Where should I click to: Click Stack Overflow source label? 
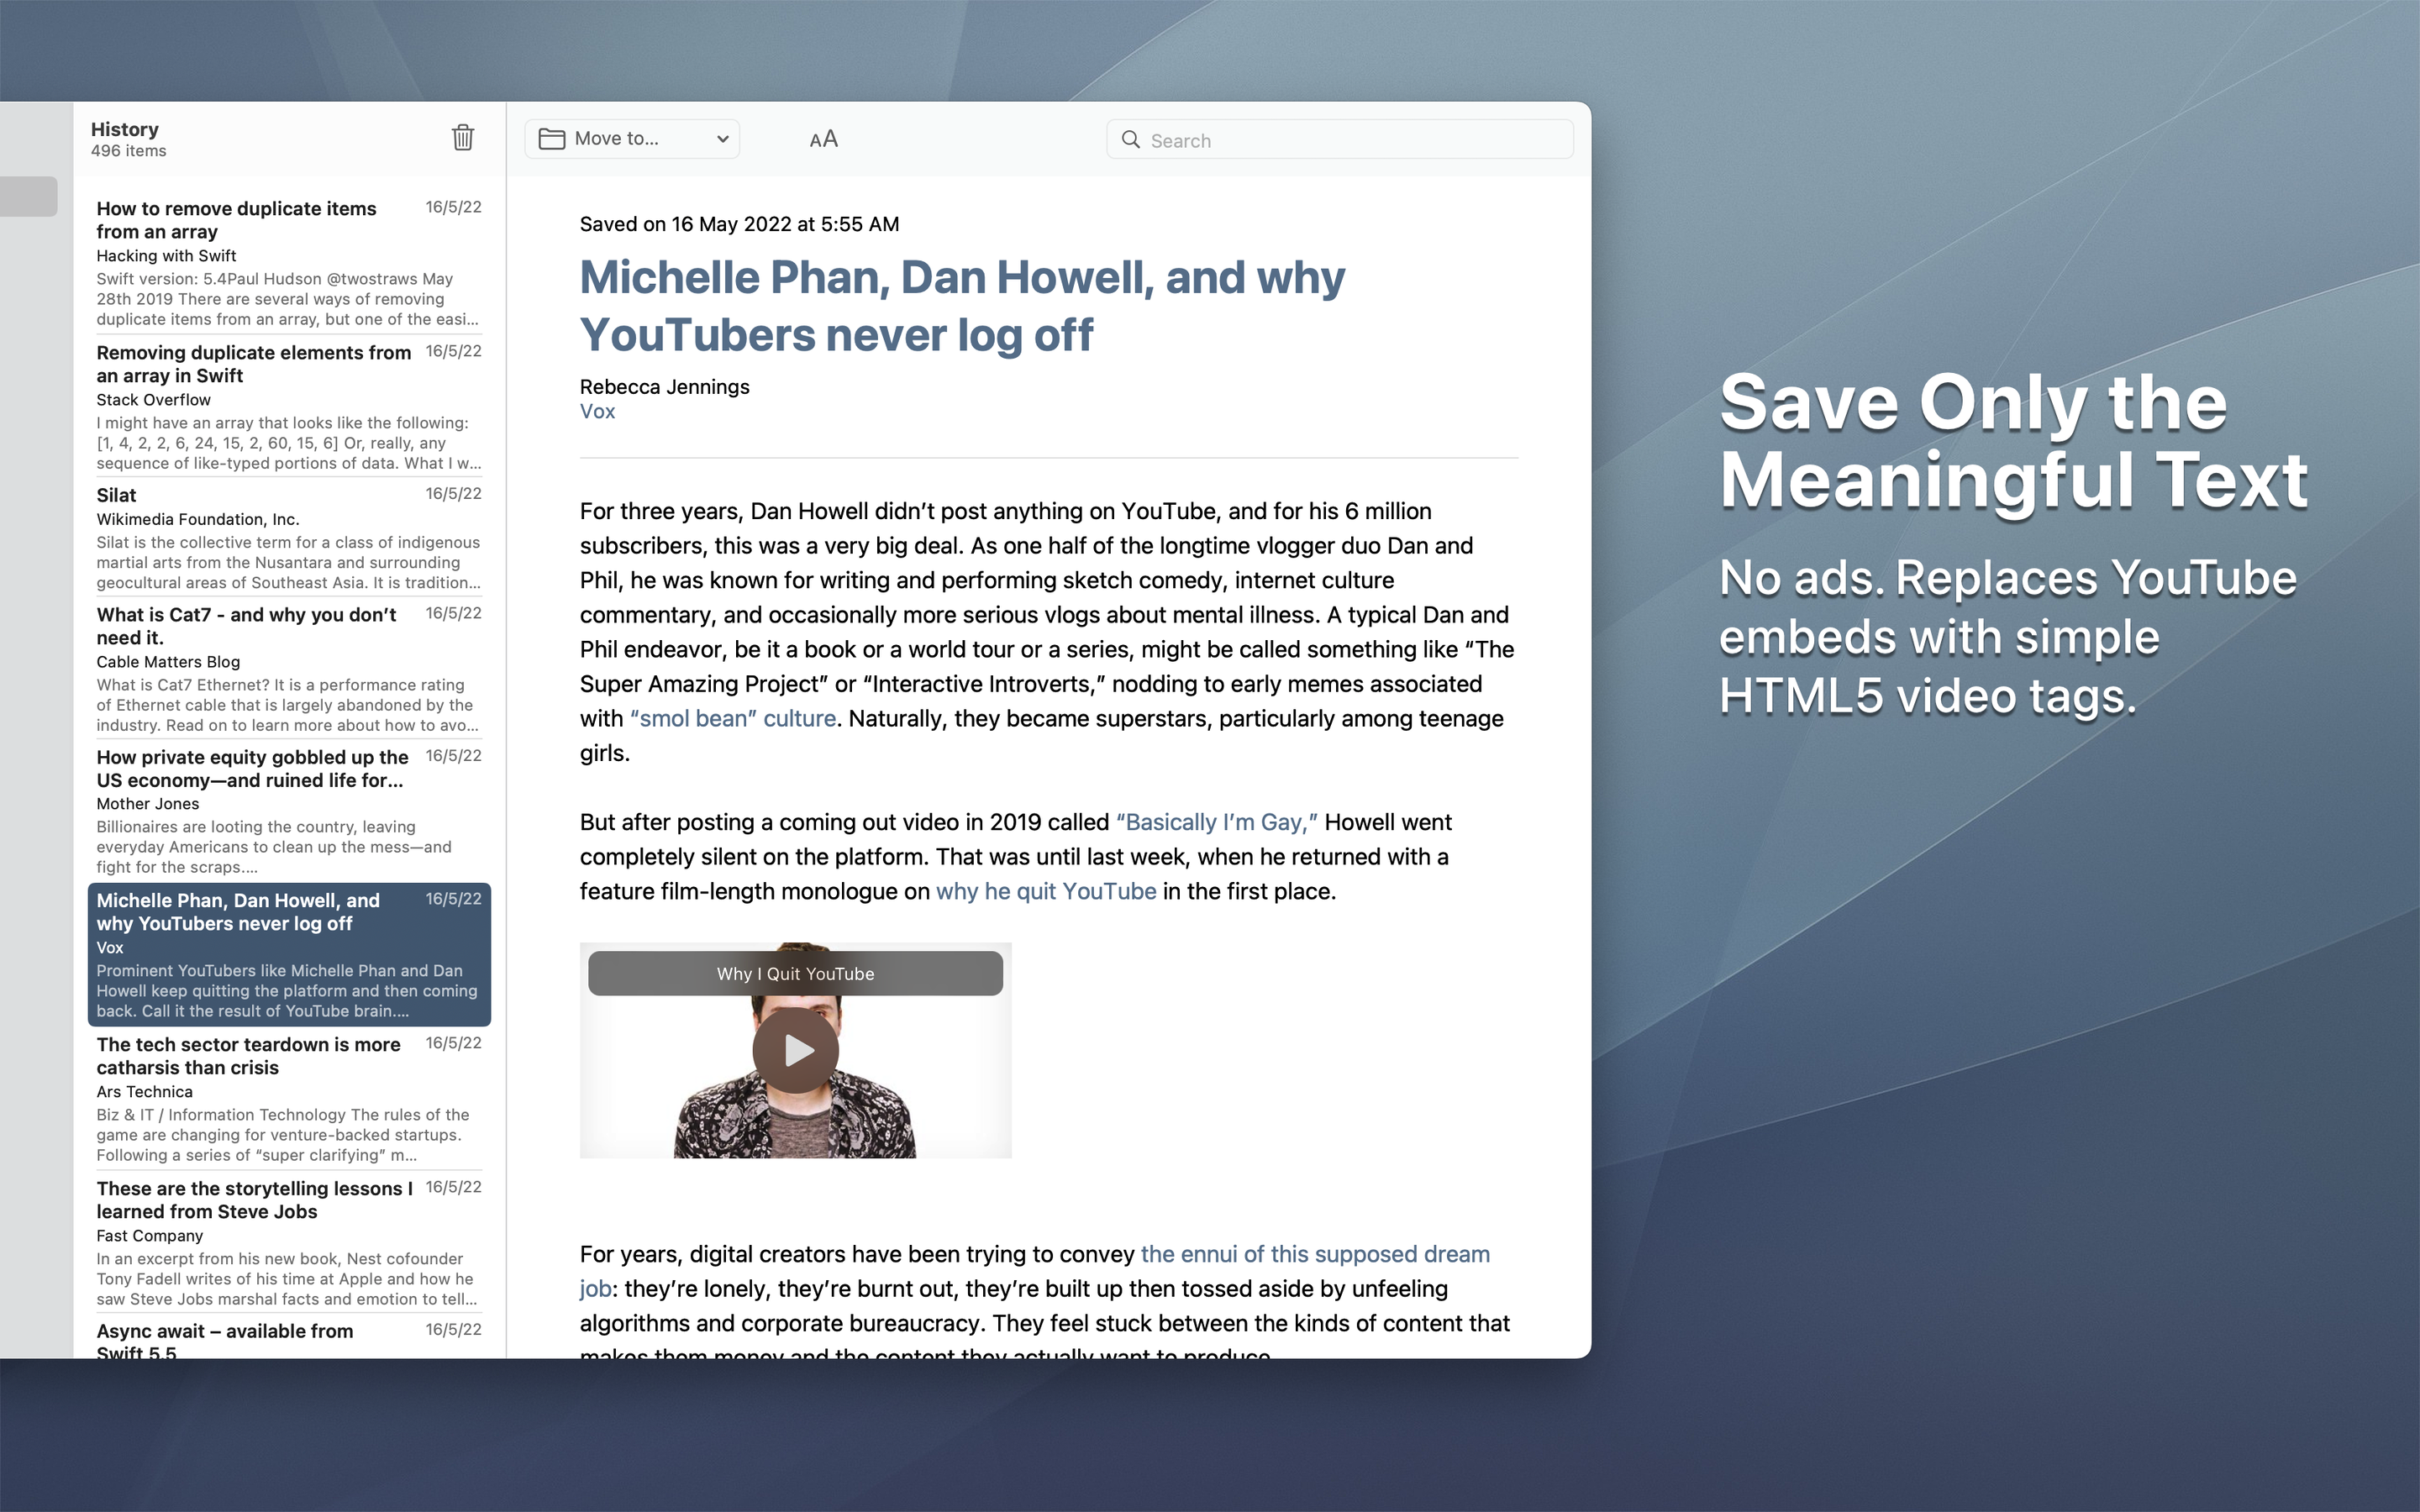pyautogui.click(x=153, y=400)
